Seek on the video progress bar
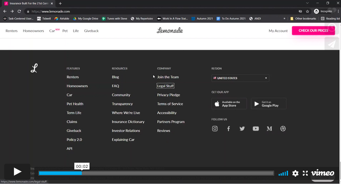Viewport: 341px width, 184px height. [156, 173]
